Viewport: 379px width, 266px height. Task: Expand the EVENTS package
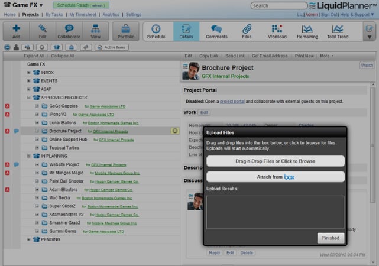(29, 81)
